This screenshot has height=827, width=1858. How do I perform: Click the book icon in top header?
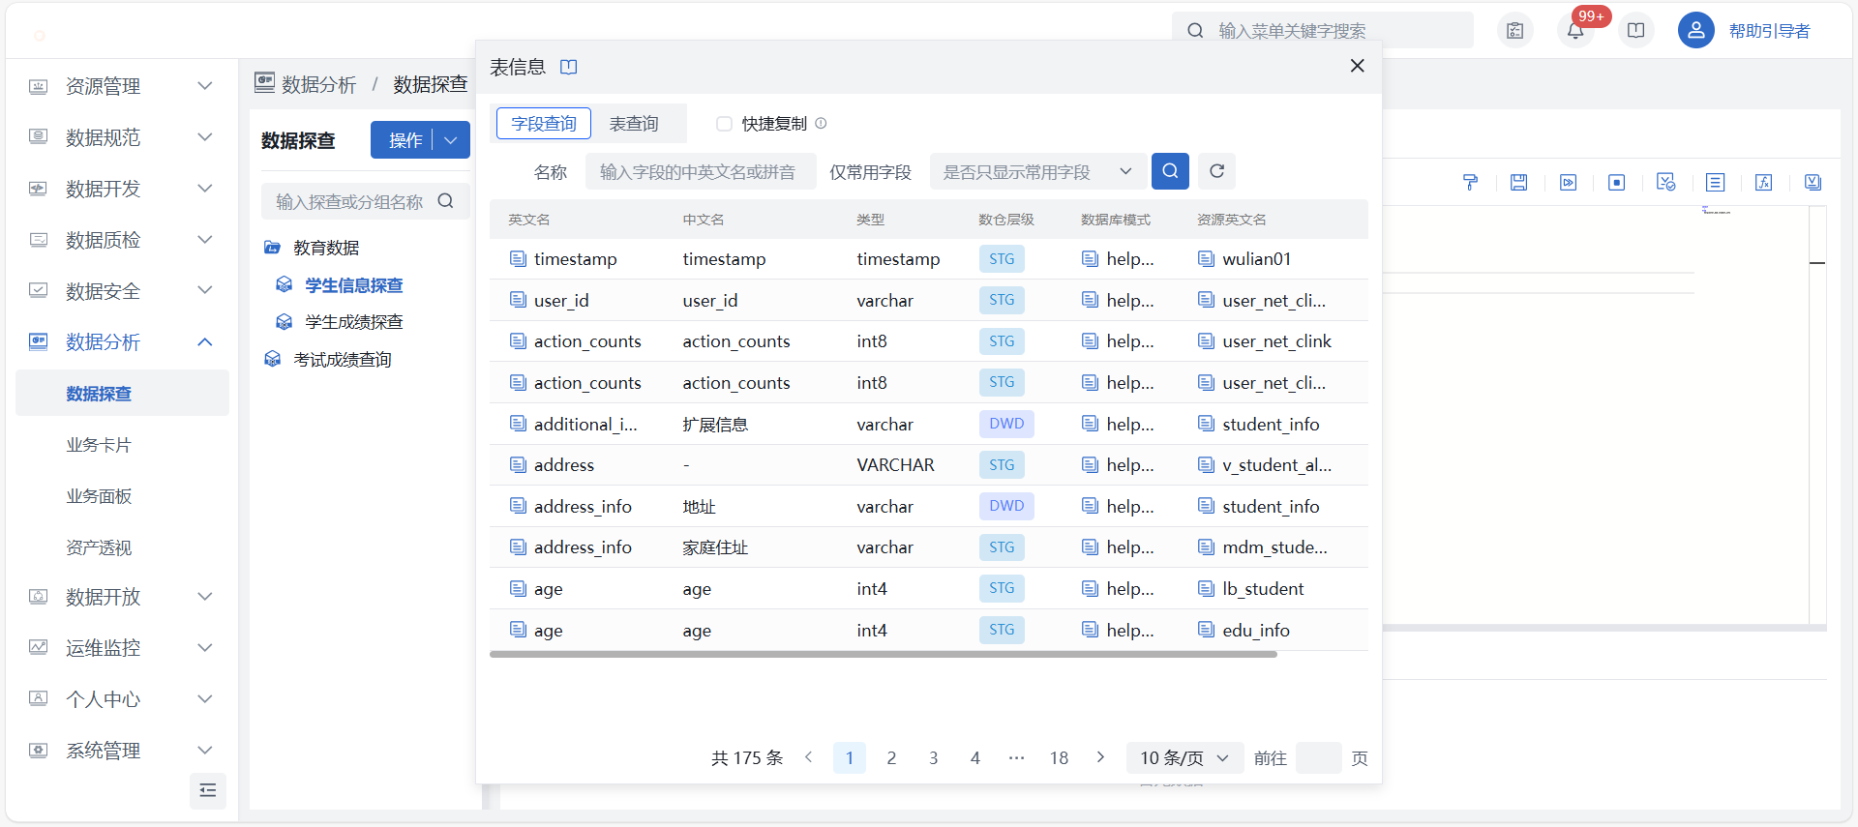(x=1635, y=30)
